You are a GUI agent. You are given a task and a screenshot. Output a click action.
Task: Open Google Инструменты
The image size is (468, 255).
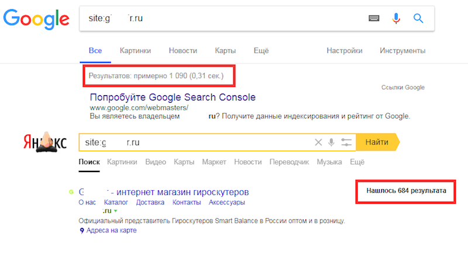click(402, 51)
